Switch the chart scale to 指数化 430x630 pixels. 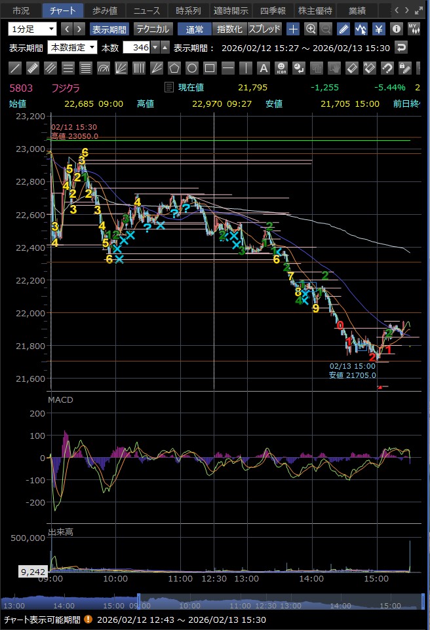229,29
